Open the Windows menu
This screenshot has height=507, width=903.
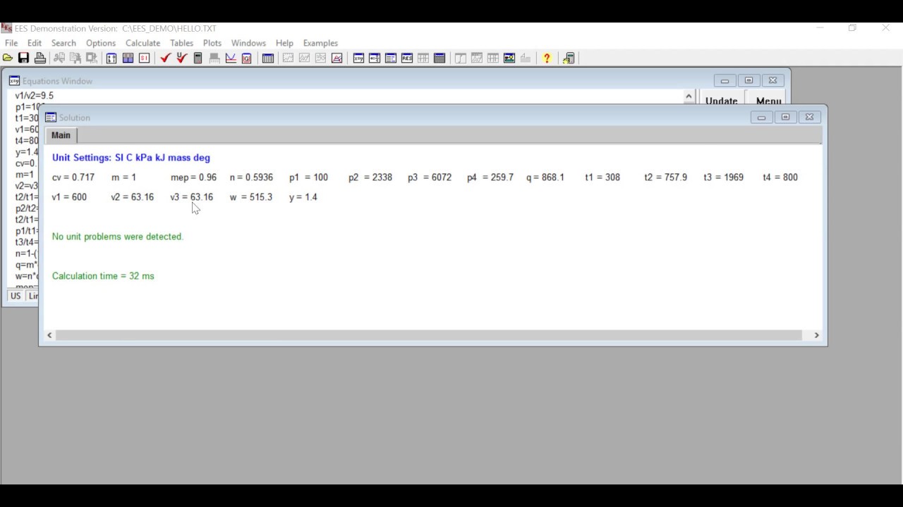pyautogui.click(x=248, y=43)
